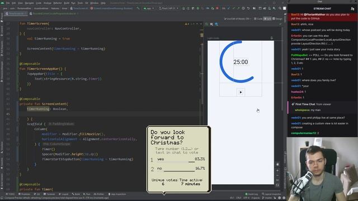Click the PollMapsBot poll message

point(322,59)
